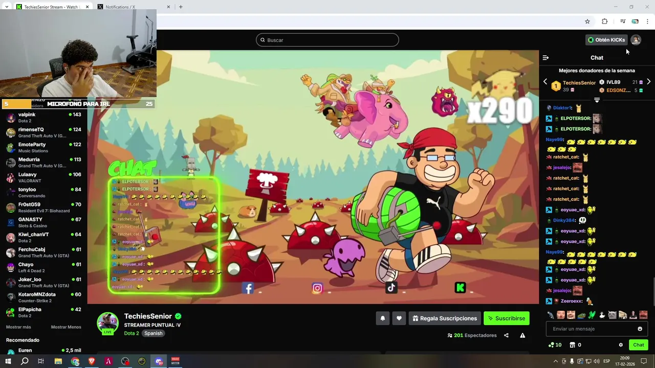Open Fr0stG59 channel in sidebar
This screenshot has height=368, width=655.
43,208
